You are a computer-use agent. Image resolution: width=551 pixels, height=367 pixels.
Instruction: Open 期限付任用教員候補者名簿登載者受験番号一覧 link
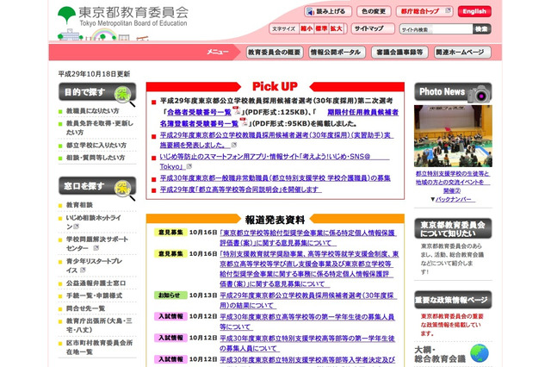click(279, 118)
